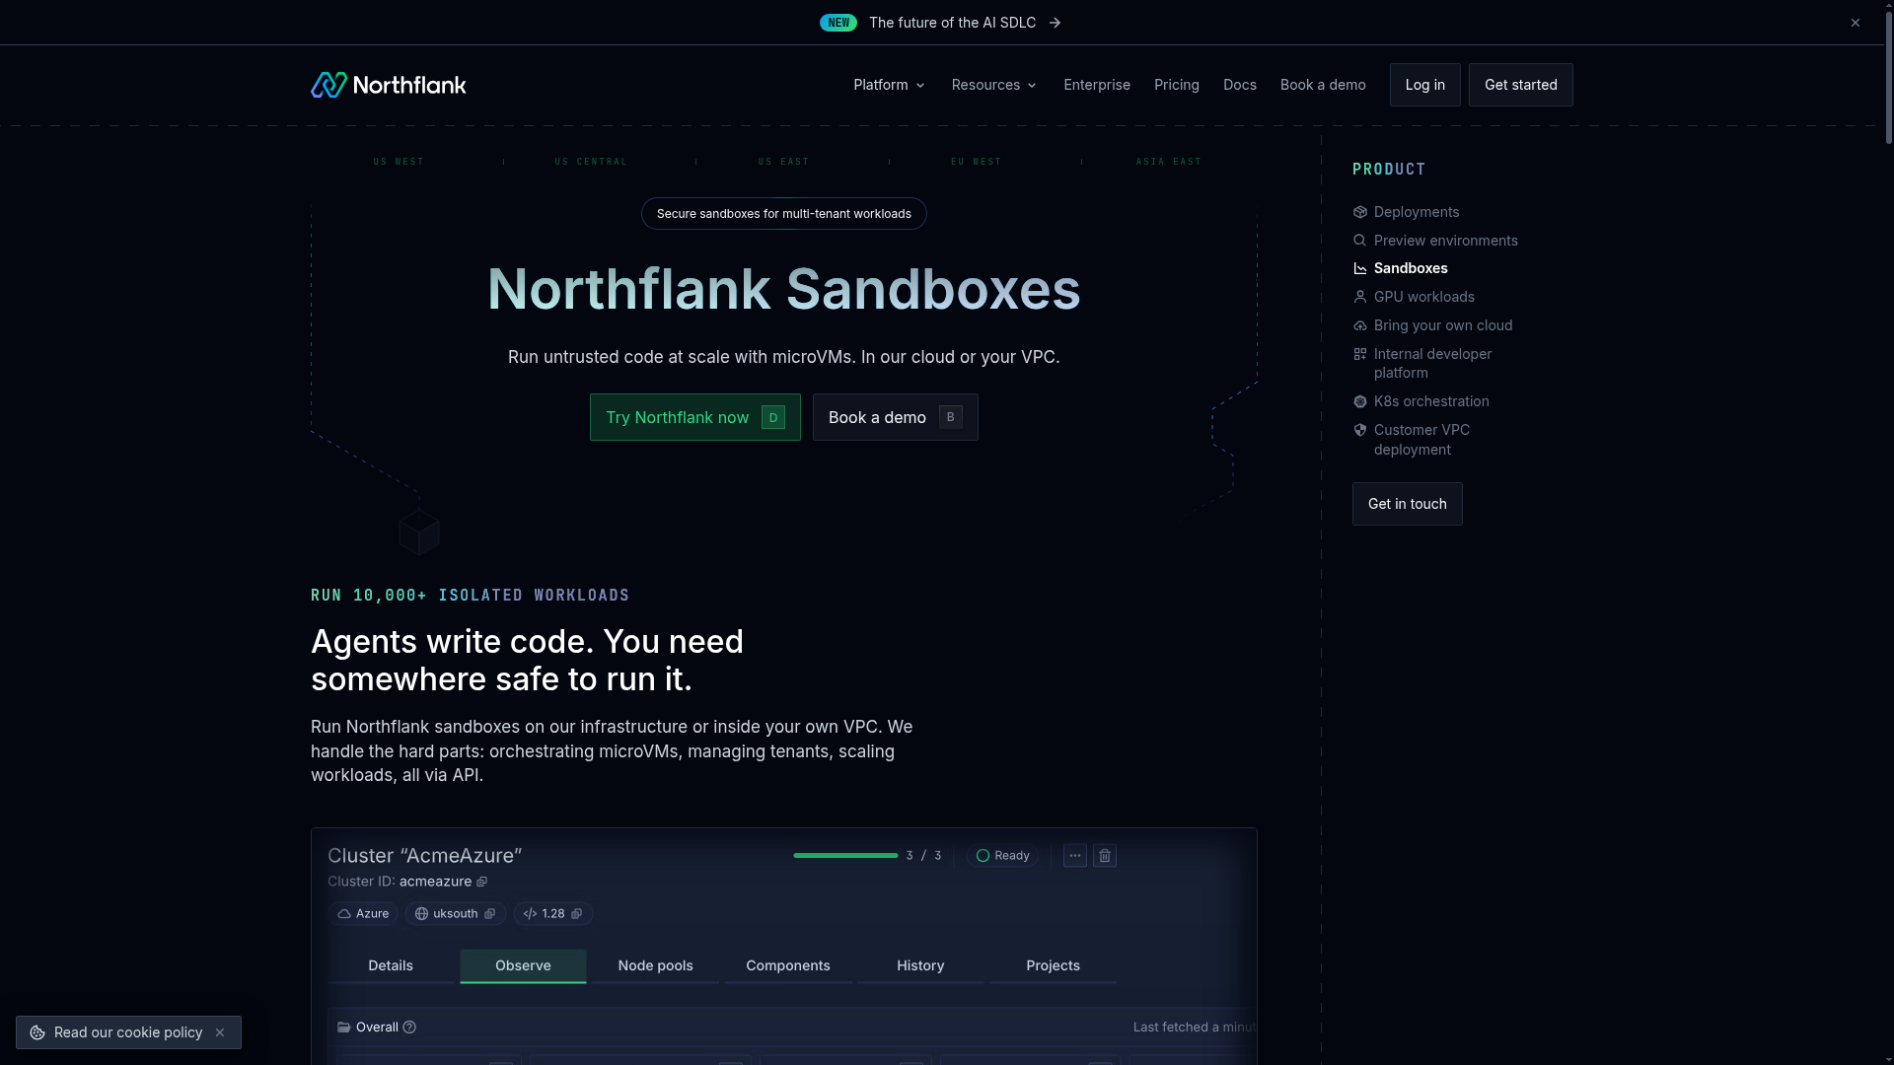Viewport: 1894px width, 1065px height.
Task: Switch to the Components tab
Action: (x=788, y=966)
